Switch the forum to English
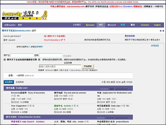Viewport: 166px width, 125px height. pos(157,25)
